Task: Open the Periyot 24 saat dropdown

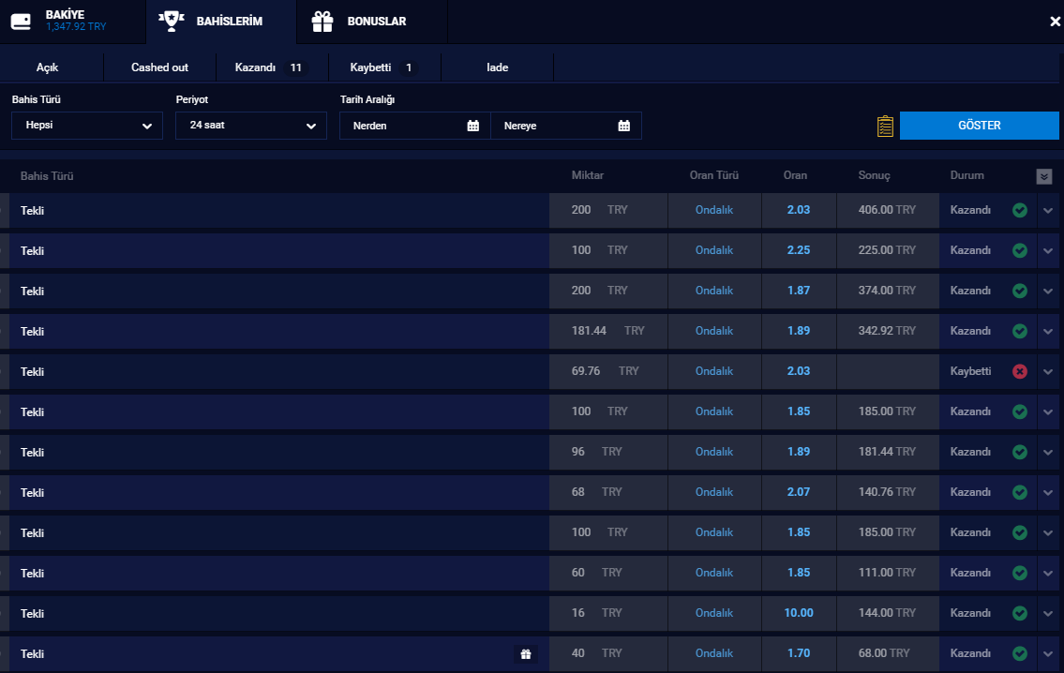Action: 251,126
